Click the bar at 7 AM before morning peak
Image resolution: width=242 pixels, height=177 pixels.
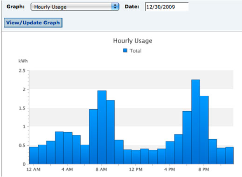(x=94, y=137)
